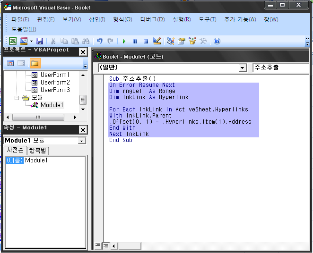Click the Paste clipboard icon

point(75,41)
